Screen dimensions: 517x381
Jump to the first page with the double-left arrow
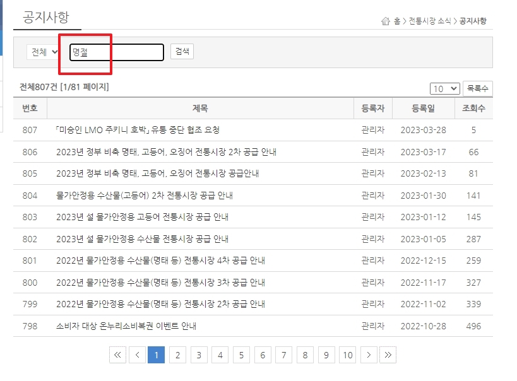click(117, 355)
